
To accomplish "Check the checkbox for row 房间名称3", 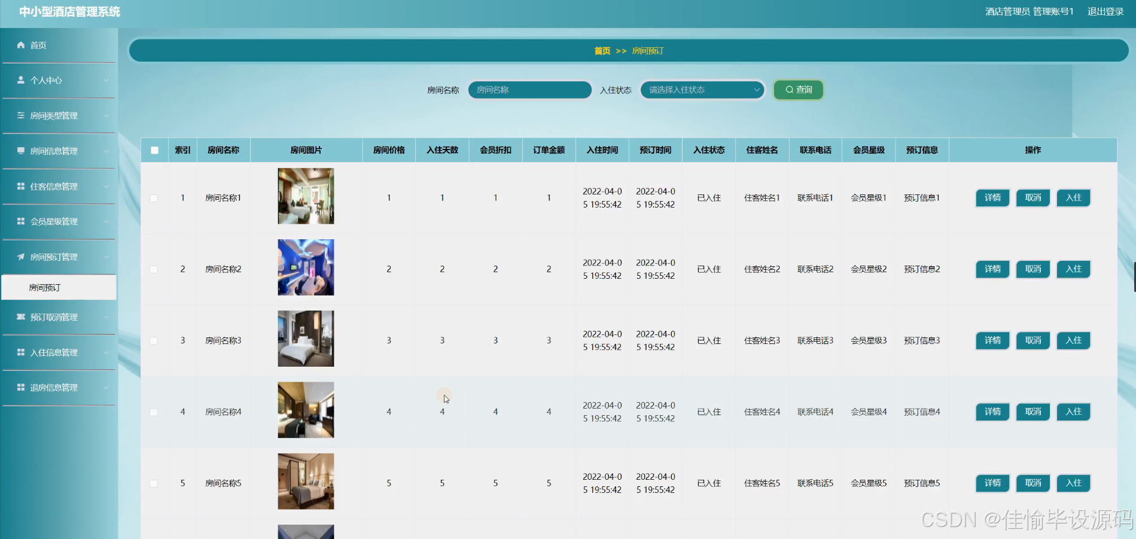I will [154, 340].
